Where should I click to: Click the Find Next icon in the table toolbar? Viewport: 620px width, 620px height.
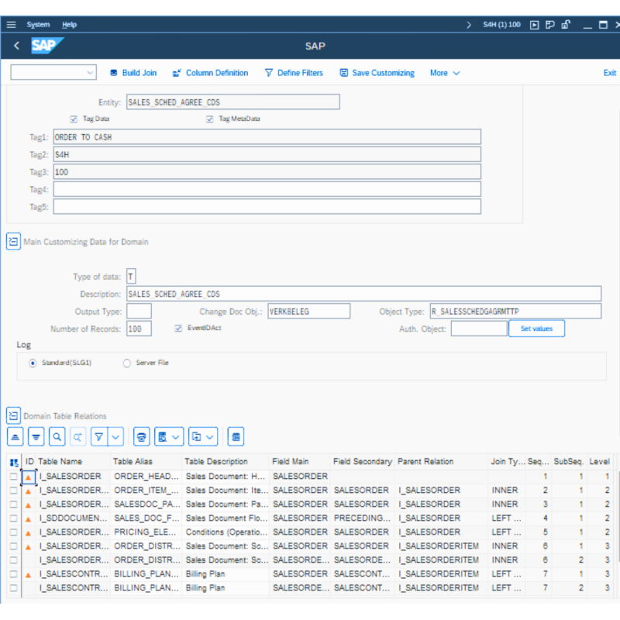77,436
